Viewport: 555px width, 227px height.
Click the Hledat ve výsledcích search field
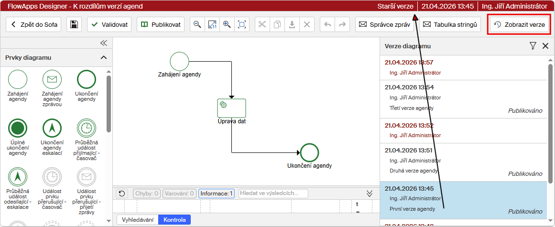point(273,194)
